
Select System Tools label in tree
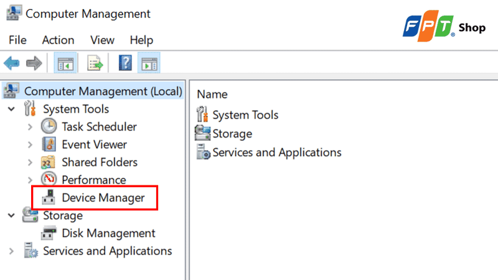coord(76,110)
